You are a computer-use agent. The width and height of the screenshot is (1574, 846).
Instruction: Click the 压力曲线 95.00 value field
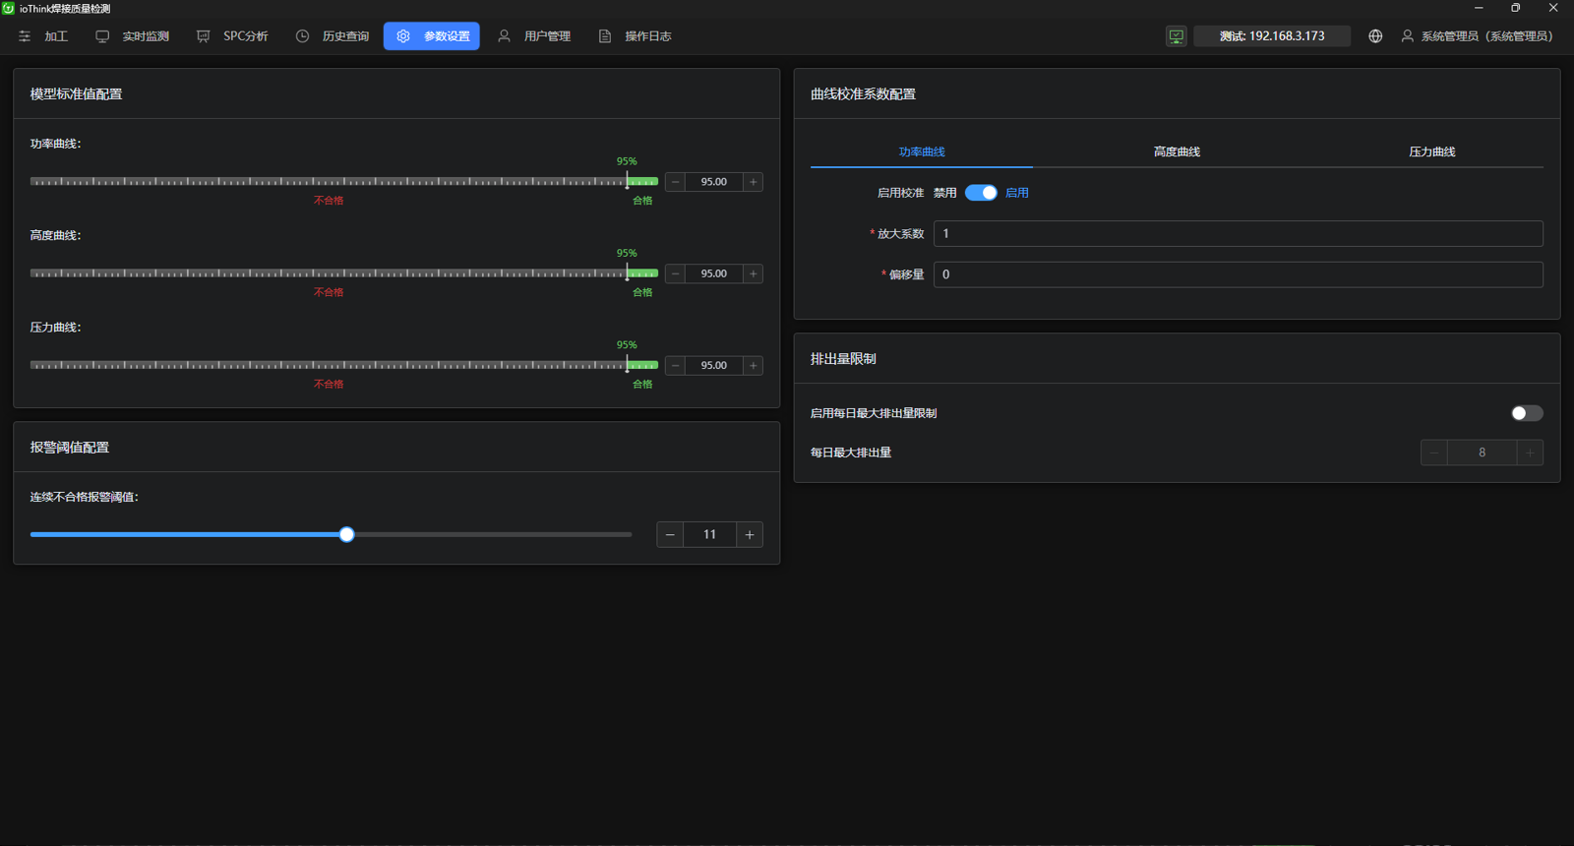[x=714, y=365]
